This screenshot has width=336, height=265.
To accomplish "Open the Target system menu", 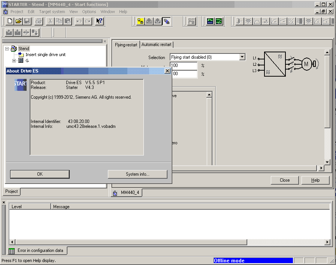I will coord(52,12).
